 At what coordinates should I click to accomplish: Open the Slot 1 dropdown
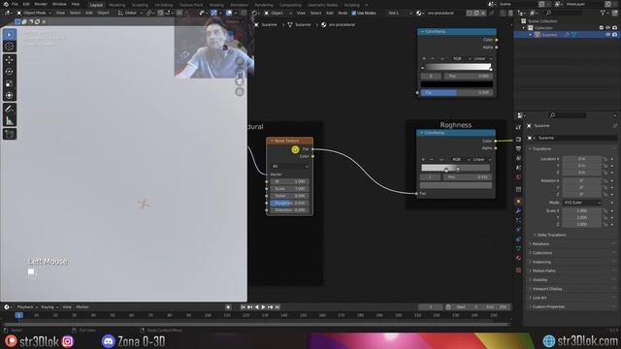399,13
